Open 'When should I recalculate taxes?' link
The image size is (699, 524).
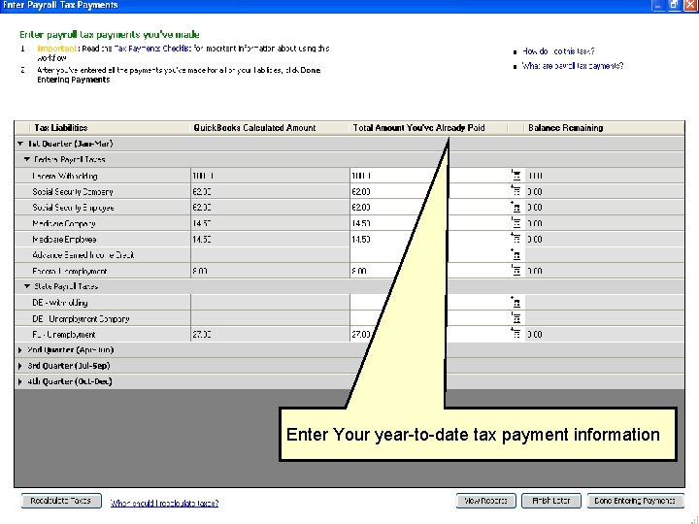[x=164, y=503]
